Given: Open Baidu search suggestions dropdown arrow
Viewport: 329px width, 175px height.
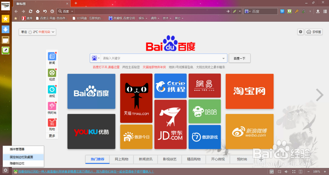Looking at the screenshot, I should pyautogui.click(x=223, y=58).
